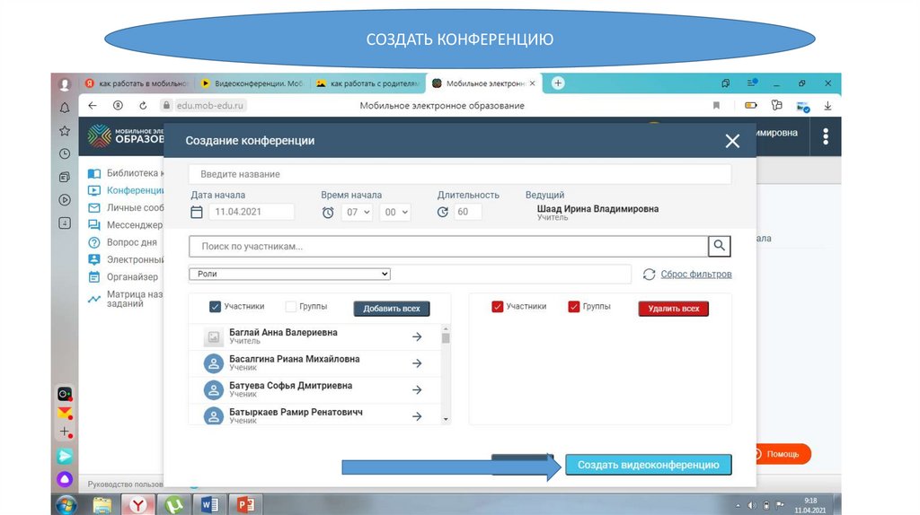This screenshot has height=515, width=920.
Task: Select Конференции in the left sidebar
Action: (135, 190)
